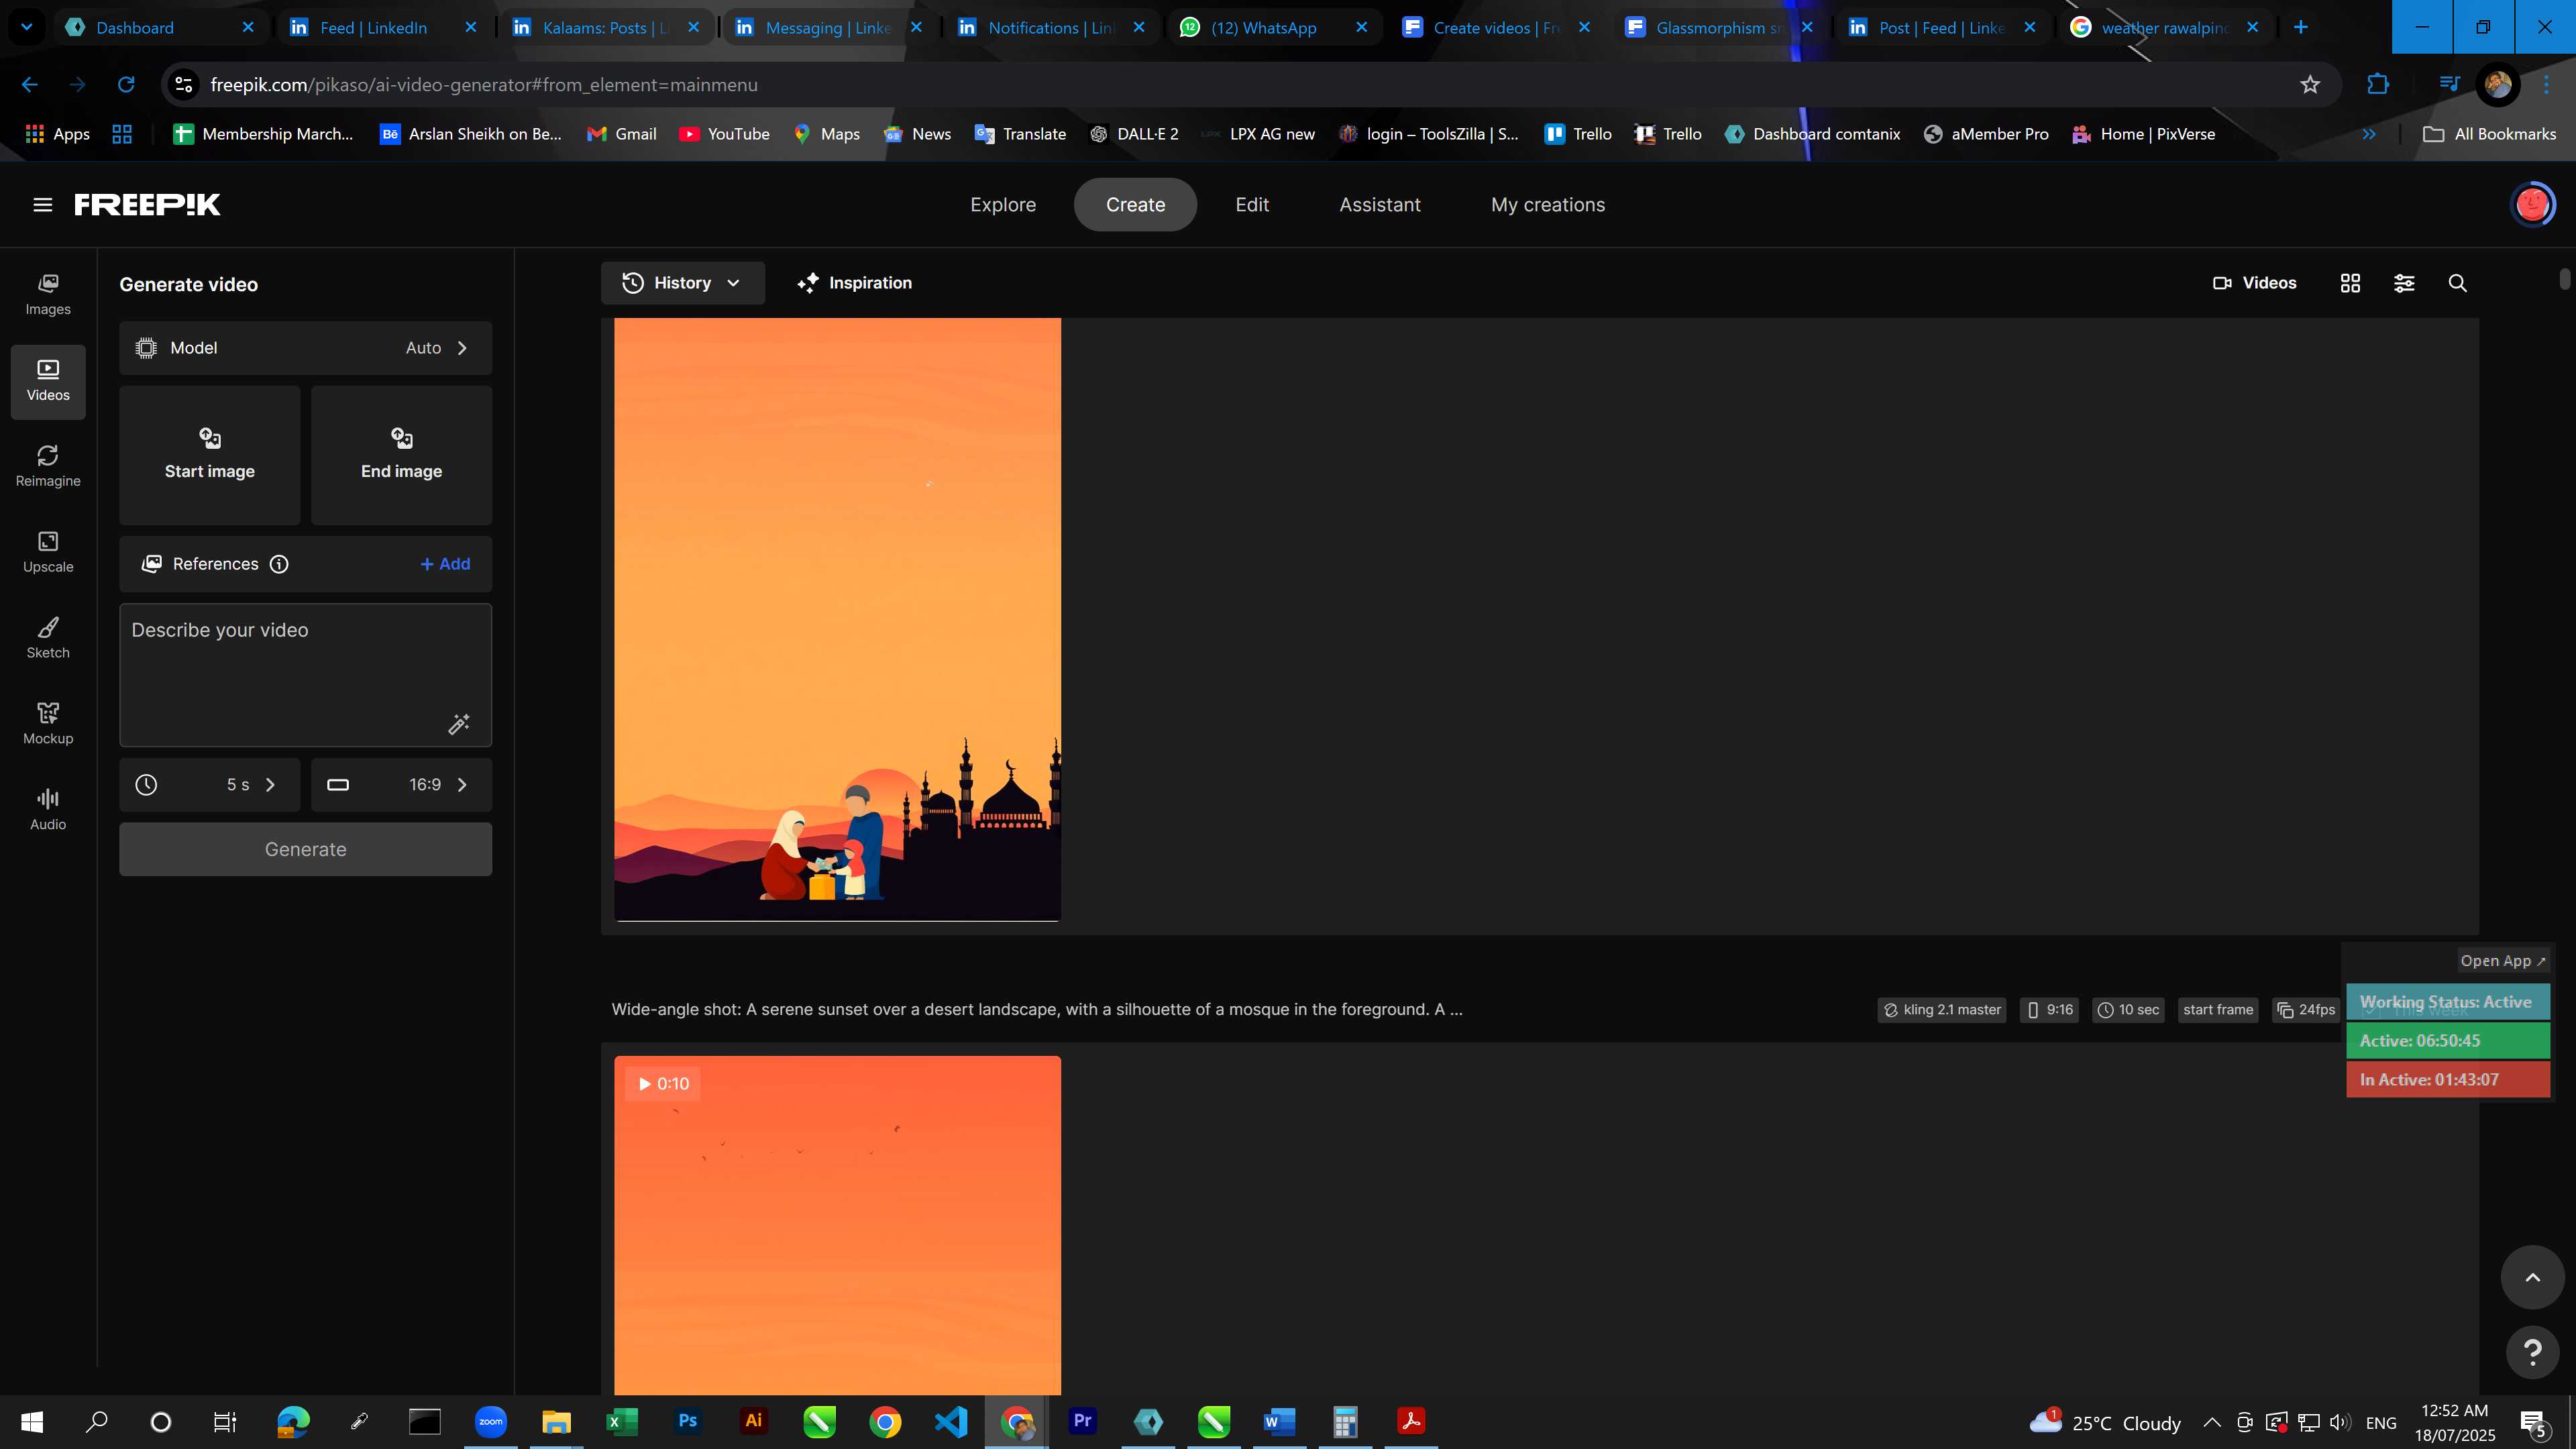Open the 5 s duration selector
2576x1449 pixels.
tap(209, 785)
